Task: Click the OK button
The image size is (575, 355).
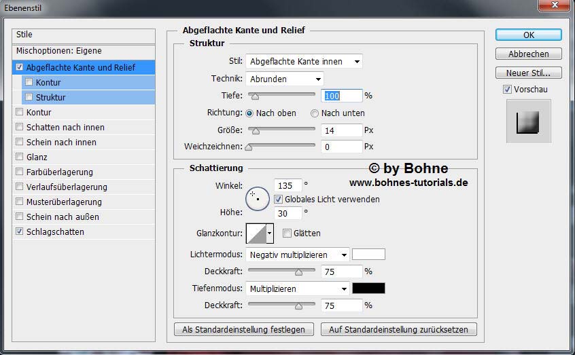Action: click(528, 35)
